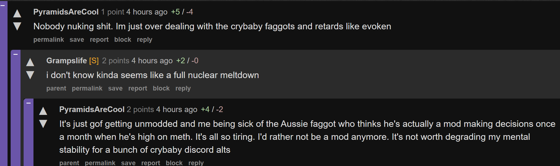Downvote PyramidsAreCool's top comment

click(17, 26)
